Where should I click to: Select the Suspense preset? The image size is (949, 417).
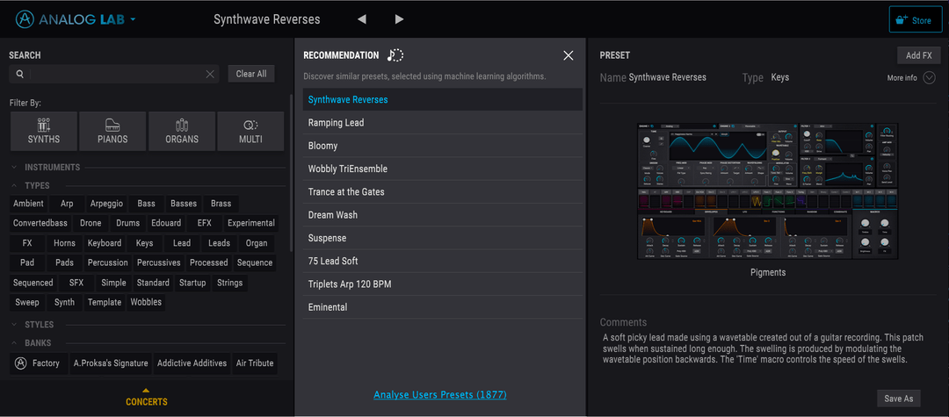pos(442,238)
